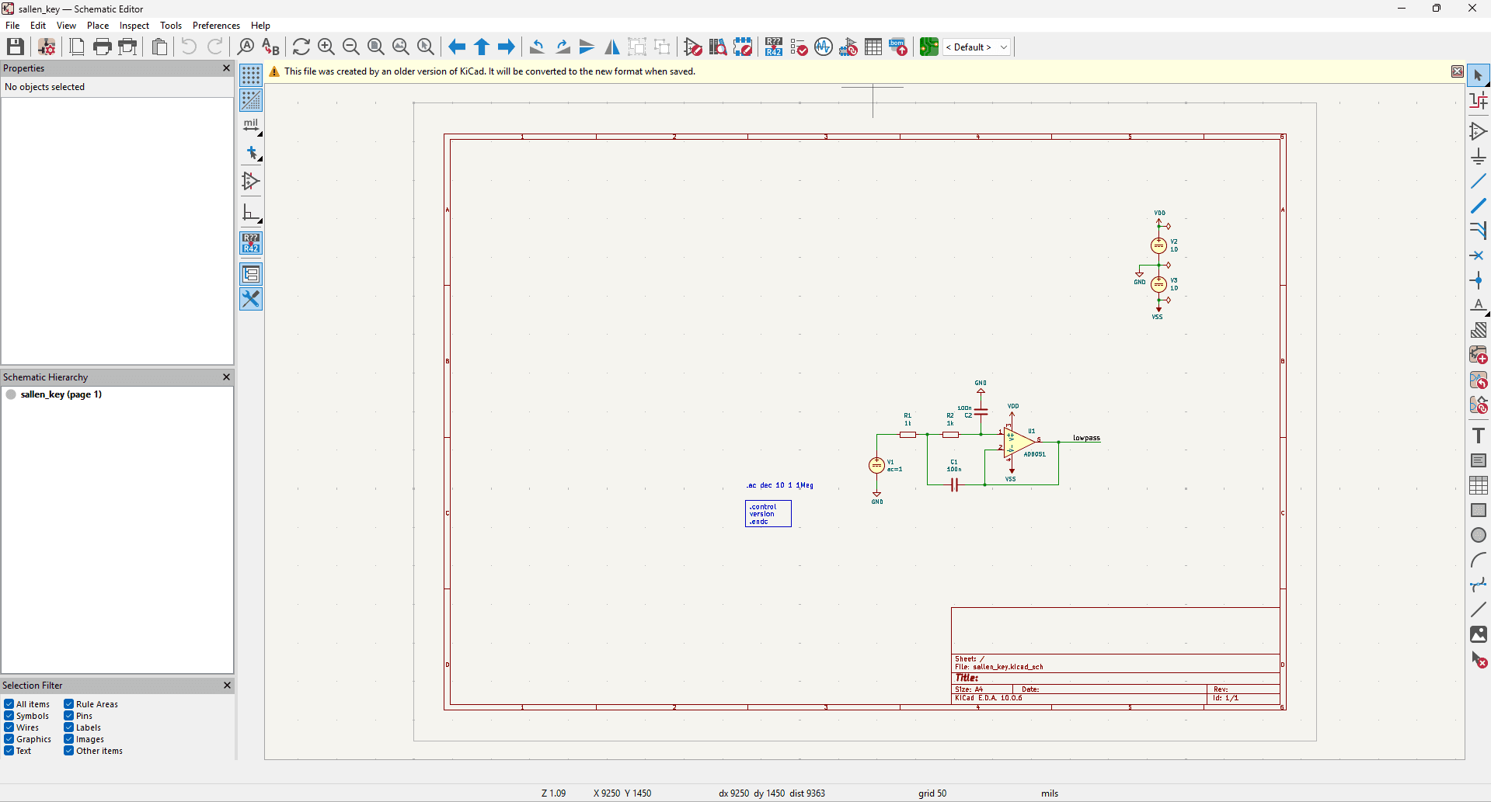Dismiss the older version warning bar
Viewport: 1491px width, 802px height.
(x=1458, y=71)
